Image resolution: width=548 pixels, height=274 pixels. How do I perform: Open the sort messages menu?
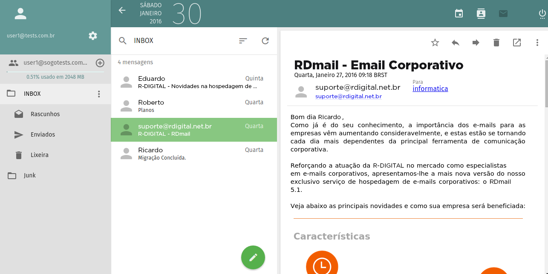243,41
